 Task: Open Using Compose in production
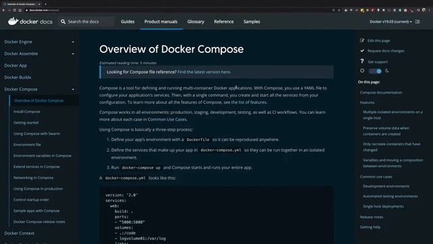pos(38,188)
